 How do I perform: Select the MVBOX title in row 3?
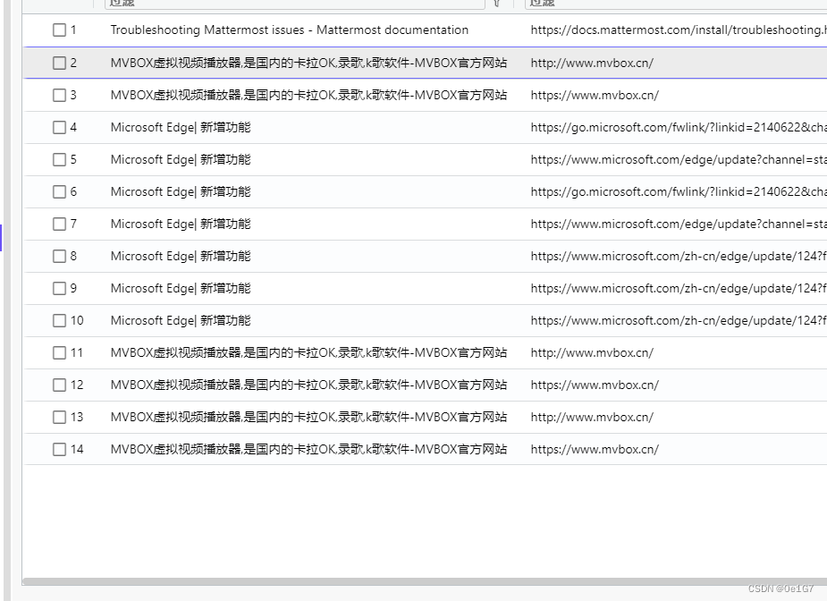pyautogui.click(x=308, y=96)
